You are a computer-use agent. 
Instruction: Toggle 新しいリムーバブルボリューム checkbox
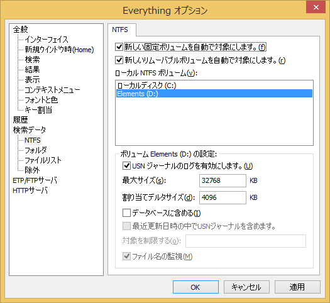pyautogui.click(x=119, y=60)
